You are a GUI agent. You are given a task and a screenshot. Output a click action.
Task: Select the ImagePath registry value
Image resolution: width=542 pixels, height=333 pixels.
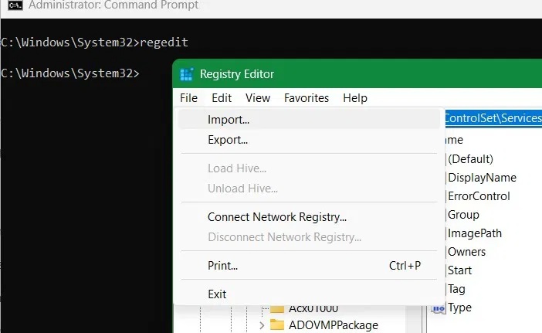pyautogui.click(x=474, y=233)
